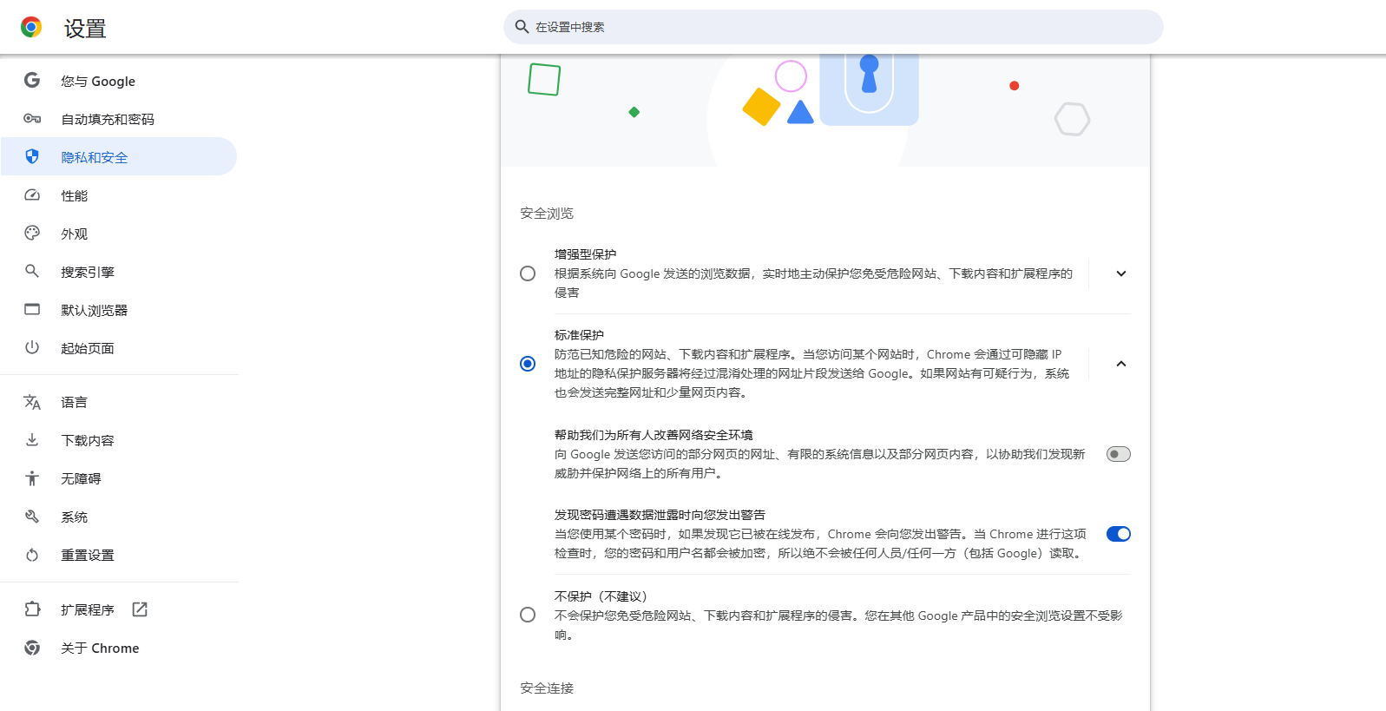Toggle 帮助我们为所有人改善网络安全环境 switch
The height and width of the screenshot is (711, 1386).
tap(1119, 454)
